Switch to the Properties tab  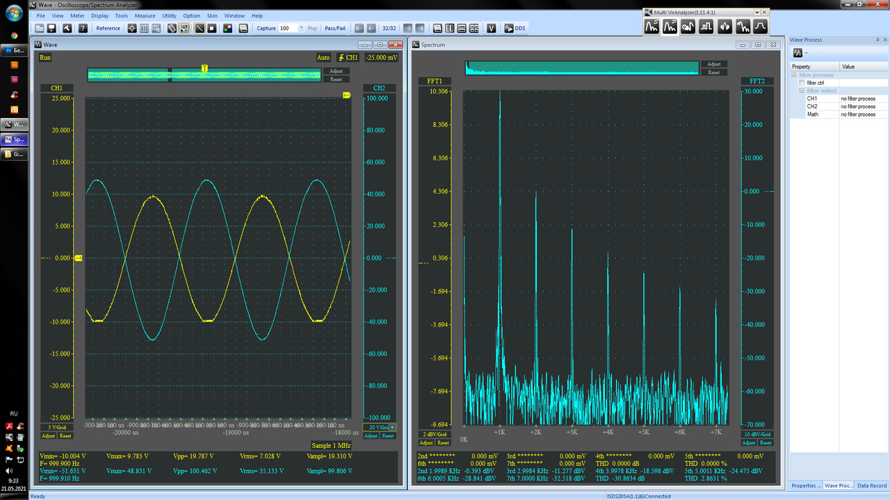point(806,485)
